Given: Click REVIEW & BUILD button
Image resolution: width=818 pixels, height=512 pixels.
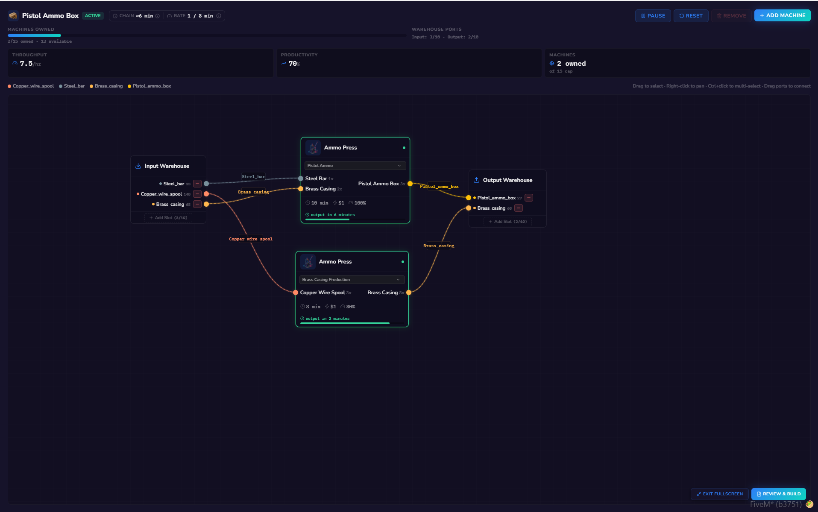Looking at the screenshot, I should tap(779, 494).
